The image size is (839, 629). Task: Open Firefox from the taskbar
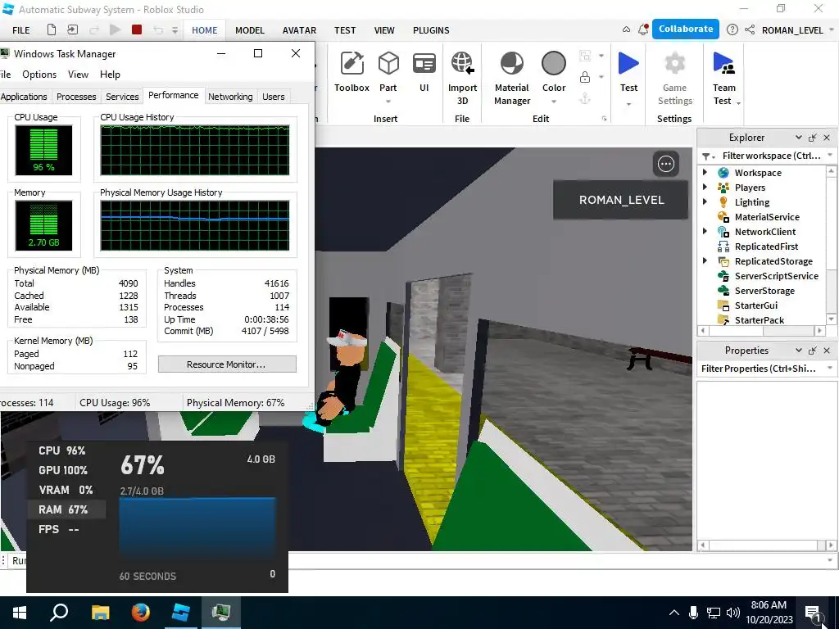tap(141, 612)
